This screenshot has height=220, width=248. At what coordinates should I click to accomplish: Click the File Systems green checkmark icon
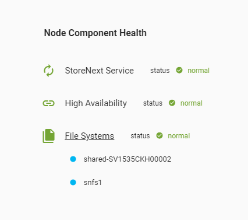click(160, 135)
